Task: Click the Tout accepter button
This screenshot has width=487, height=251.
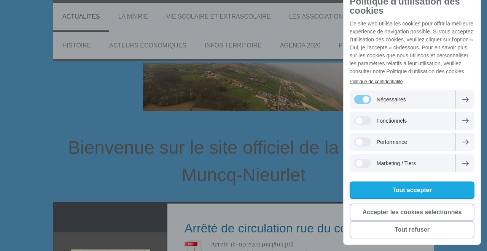Action: pos(412,189)
